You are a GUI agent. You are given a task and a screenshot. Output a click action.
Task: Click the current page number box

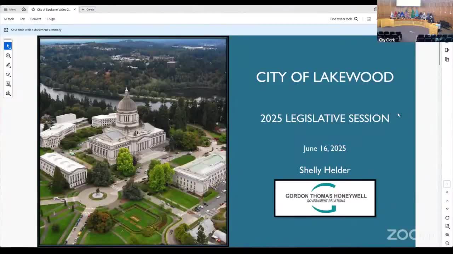(x=447, y=184)
